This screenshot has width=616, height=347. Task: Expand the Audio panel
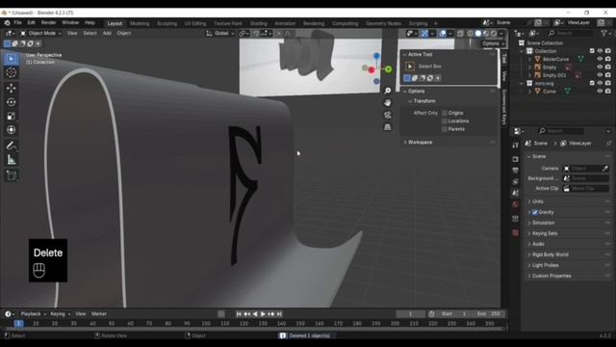(538, 244)
